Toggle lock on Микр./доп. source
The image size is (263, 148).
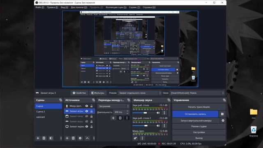(x=91, y=106)
